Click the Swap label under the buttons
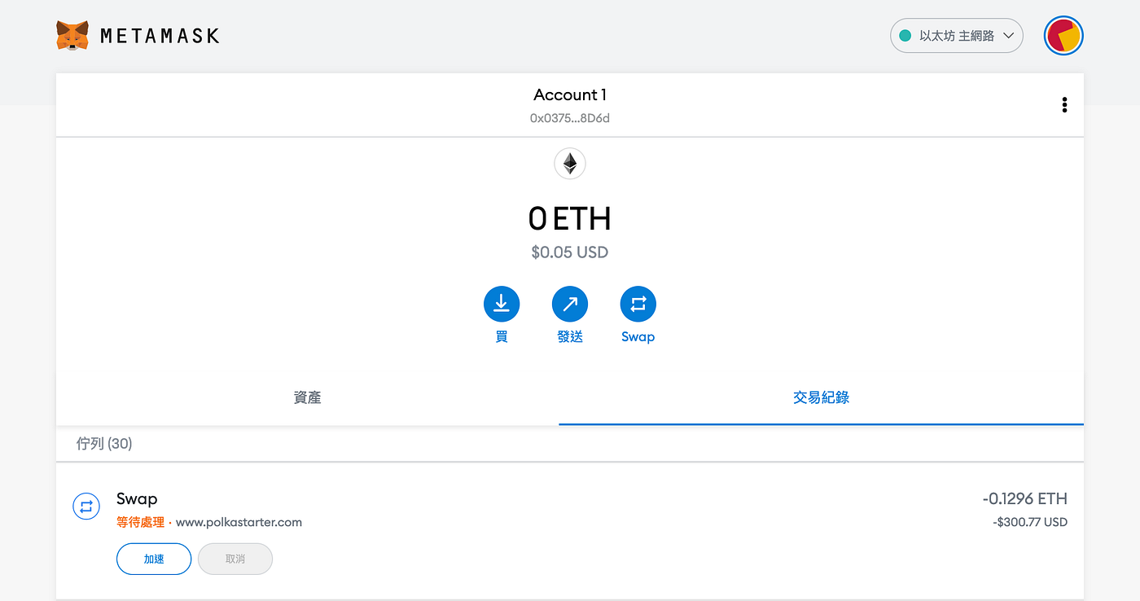Screen dimensions: 1140x601 tap(638, 336)
